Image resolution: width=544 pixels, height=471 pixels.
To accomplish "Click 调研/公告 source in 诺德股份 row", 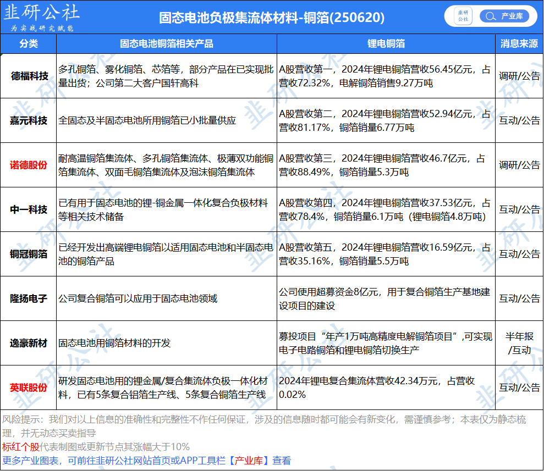I will 519,165.
